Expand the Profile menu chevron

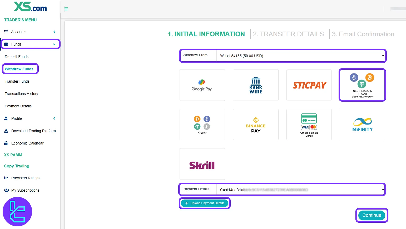click(x=54, y=118)
